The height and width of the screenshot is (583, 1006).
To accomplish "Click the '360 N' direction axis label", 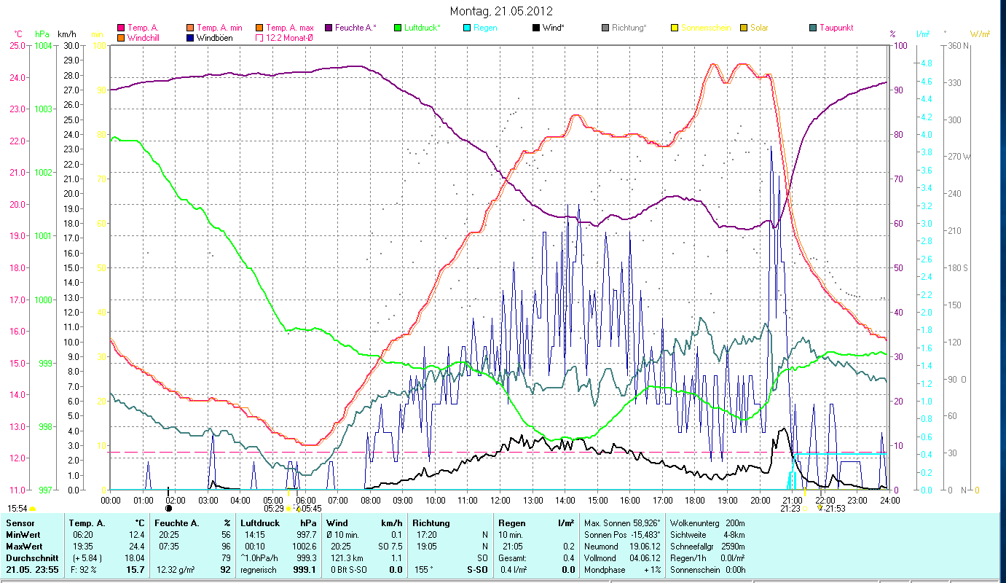I will [x=958, y=46].
